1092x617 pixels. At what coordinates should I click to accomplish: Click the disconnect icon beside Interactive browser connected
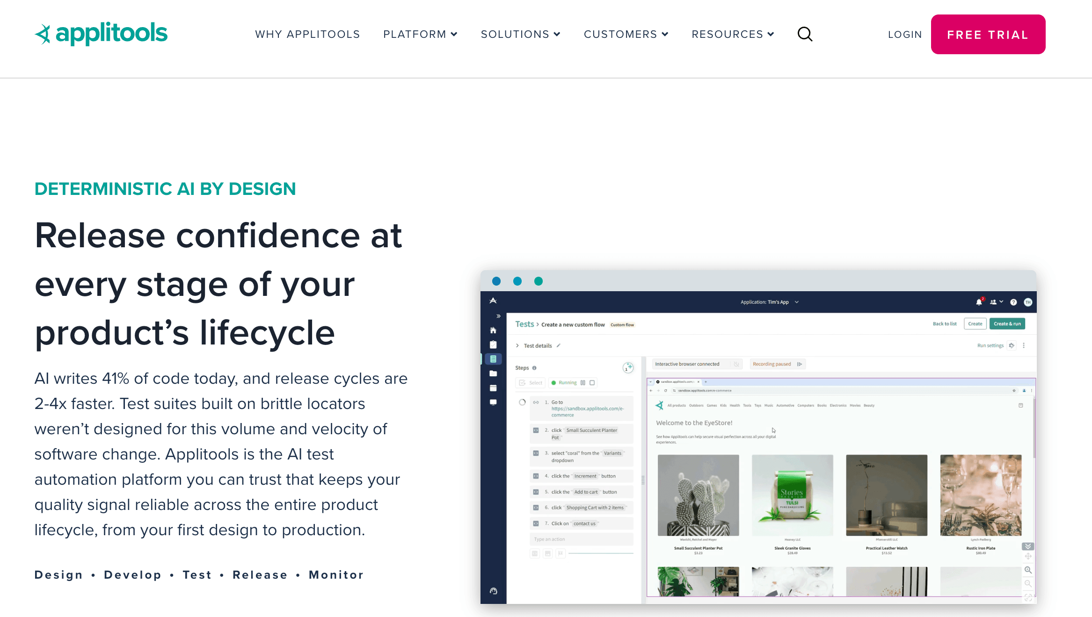[736, 364]
